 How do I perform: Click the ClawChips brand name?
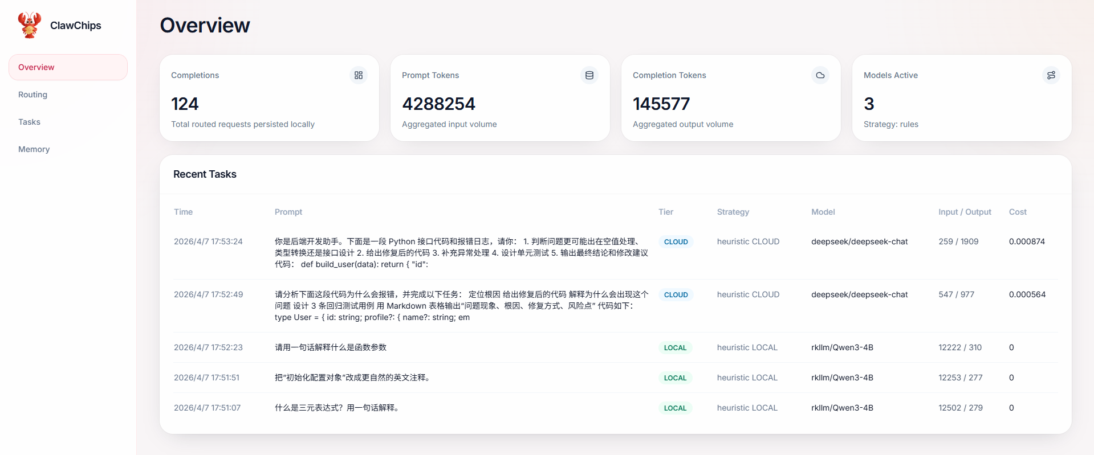point(76,26)
